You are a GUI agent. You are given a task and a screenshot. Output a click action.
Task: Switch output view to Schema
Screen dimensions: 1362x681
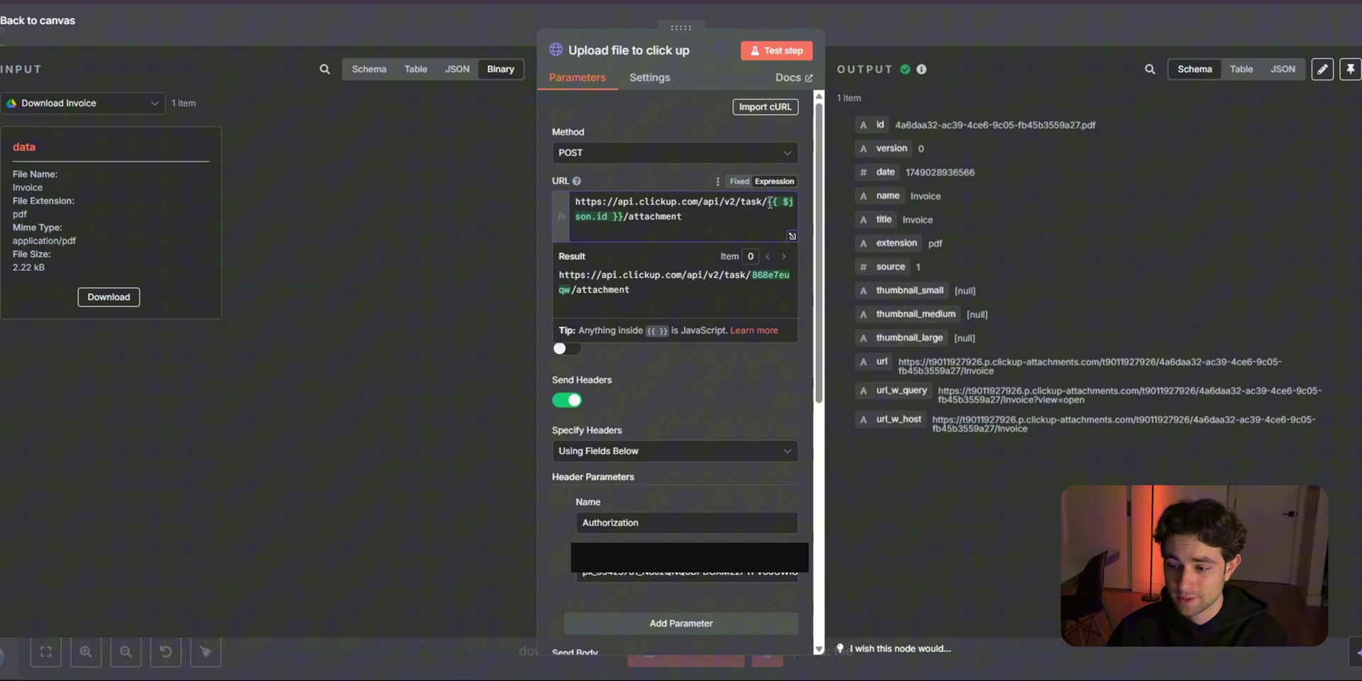tap(1195, 70)
